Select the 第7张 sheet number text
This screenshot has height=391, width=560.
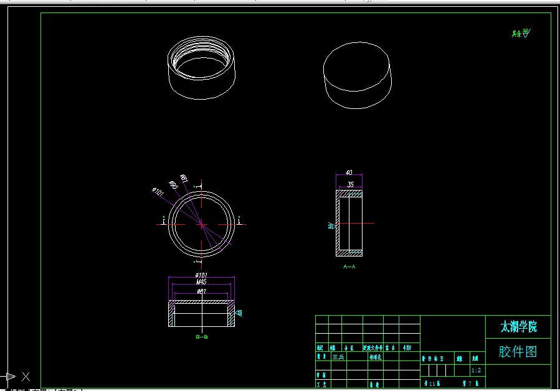[x=470, y=384]
